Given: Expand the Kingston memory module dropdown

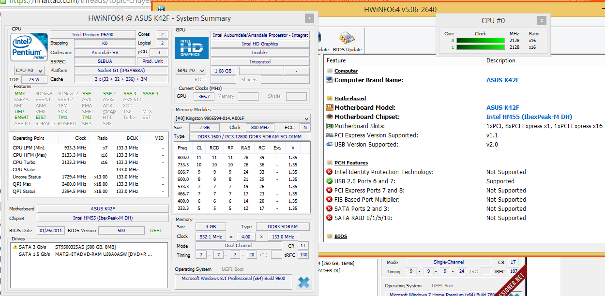Looking at the screenshot, I should (242, 118).
